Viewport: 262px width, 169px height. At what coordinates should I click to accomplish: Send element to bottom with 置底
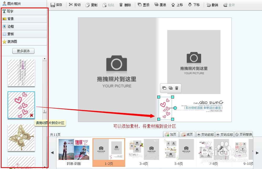pyautogui.click(x=160, y=5)
